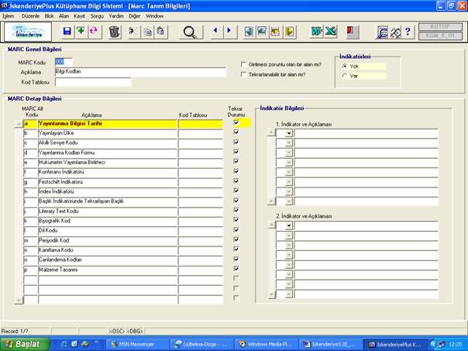The height and width of the screenshot is (351, 468).
Task: Click the trash can delete icon
Action: pos(115,32)
